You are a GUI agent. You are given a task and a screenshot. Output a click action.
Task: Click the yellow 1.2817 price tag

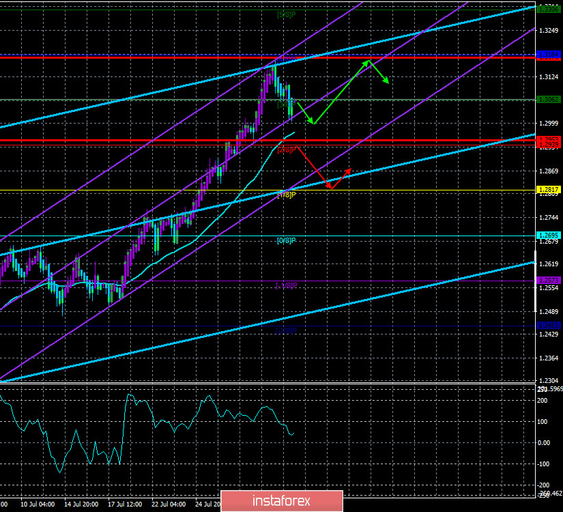pyautogui.click(x=549, y=190)
